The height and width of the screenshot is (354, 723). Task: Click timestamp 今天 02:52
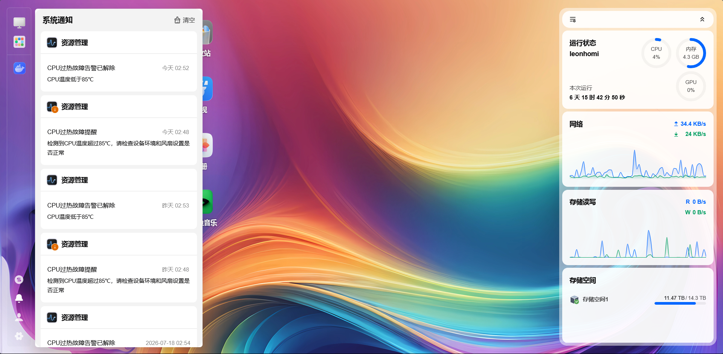[175, 68]
